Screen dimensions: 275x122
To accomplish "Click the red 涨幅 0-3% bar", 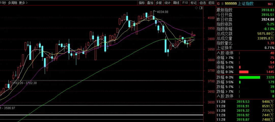I will 244,72.
